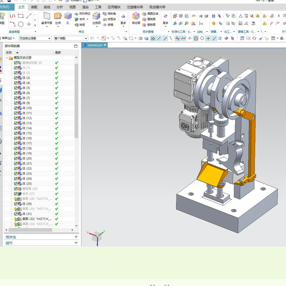Toggle checkbox for 合并 (27)
The width and height of the screenshot is (286, 286).
[16, 194]
